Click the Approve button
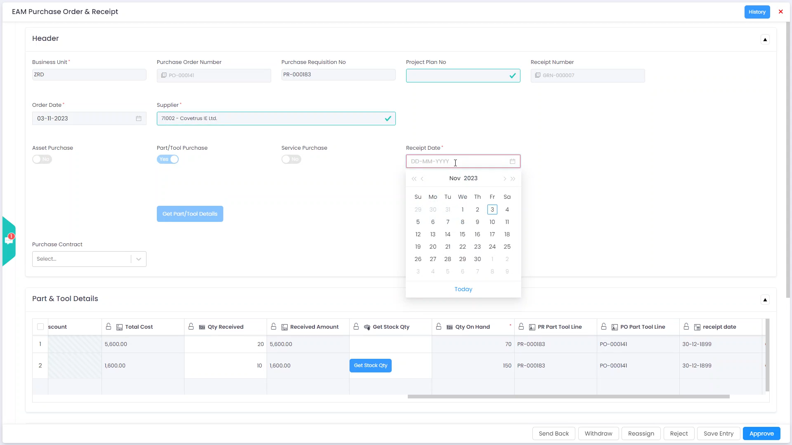This screenshot has height=445, width=792. (761, 433)
